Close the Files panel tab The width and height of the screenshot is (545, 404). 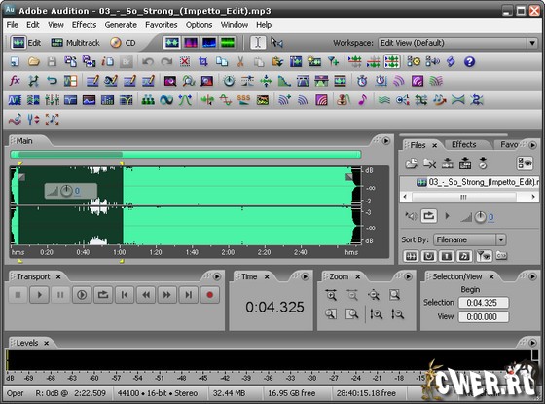click(434, 145)
